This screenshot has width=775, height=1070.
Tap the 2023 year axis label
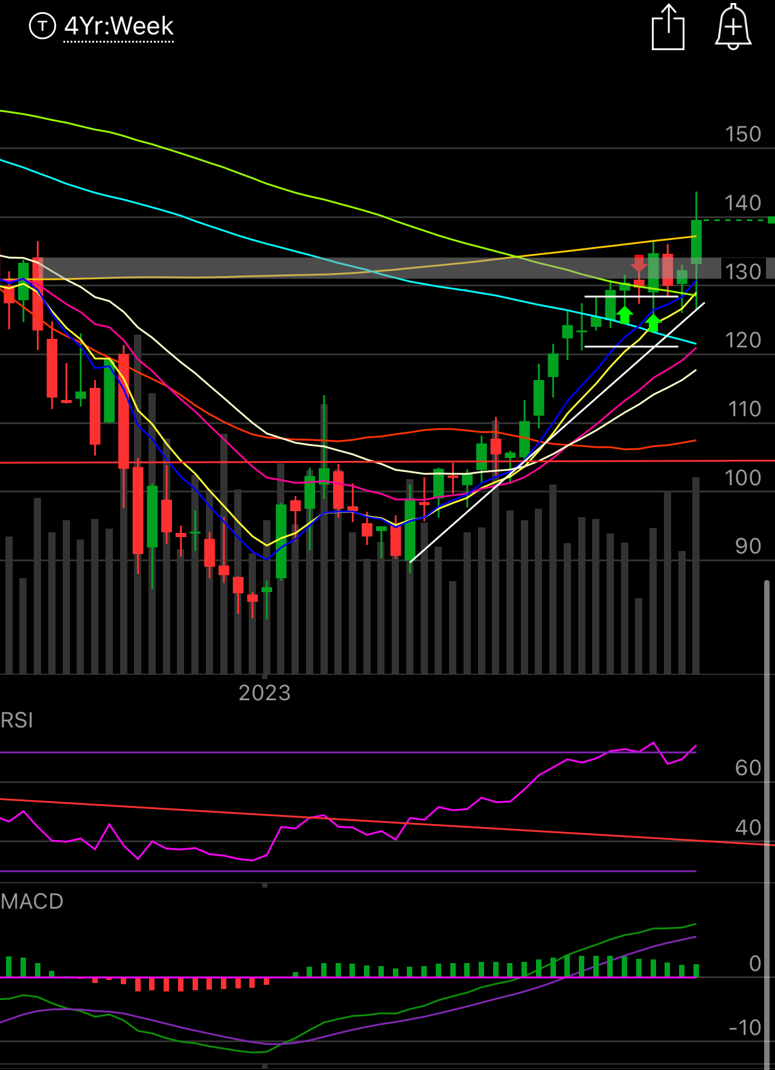pos(264,692)
